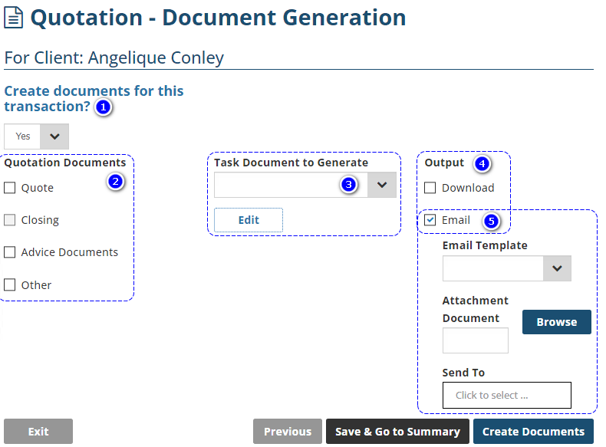Click the blue number 1 callout marker
606x447 pixels.
click(104, 107)
